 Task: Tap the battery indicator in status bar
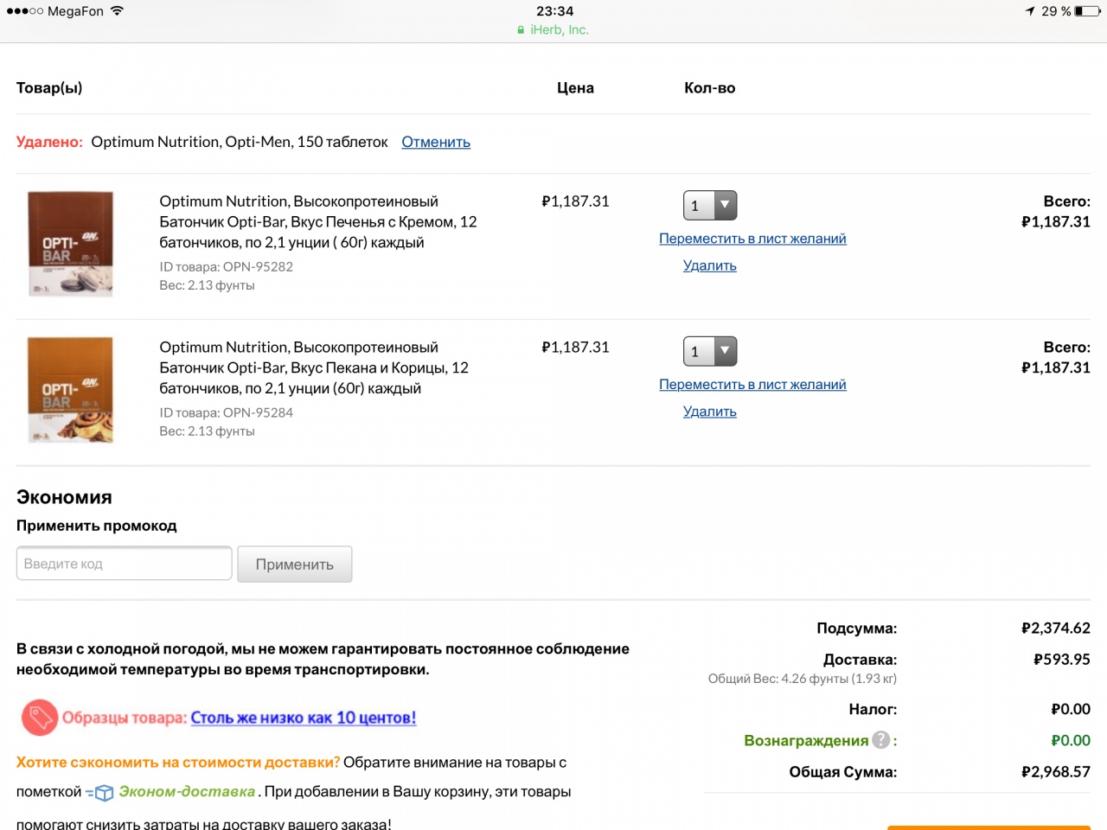pyautogui.click(x=1087, y=11)
